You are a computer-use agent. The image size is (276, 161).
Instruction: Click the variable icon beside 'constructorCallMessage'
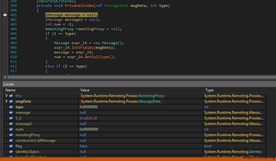(11, 140)
